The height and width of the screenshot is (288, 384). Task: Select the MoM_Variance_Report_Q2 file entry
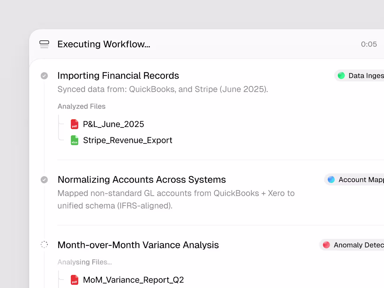[133, 280]
